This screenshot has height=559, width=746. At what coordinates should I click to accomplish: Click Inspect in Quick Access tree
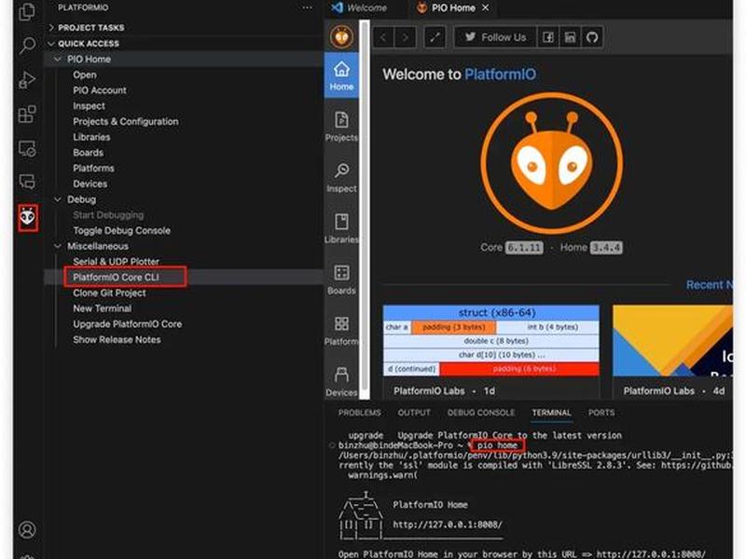pyautogui.click(x=89, y=106)
